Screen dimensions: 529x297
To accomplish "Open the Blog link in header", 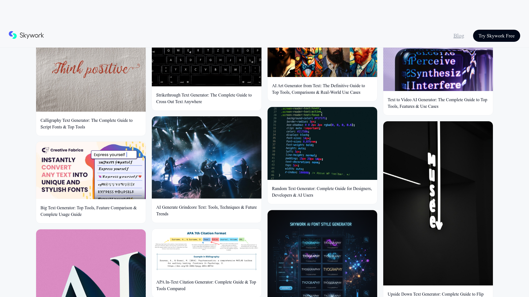I will point(459,36).
